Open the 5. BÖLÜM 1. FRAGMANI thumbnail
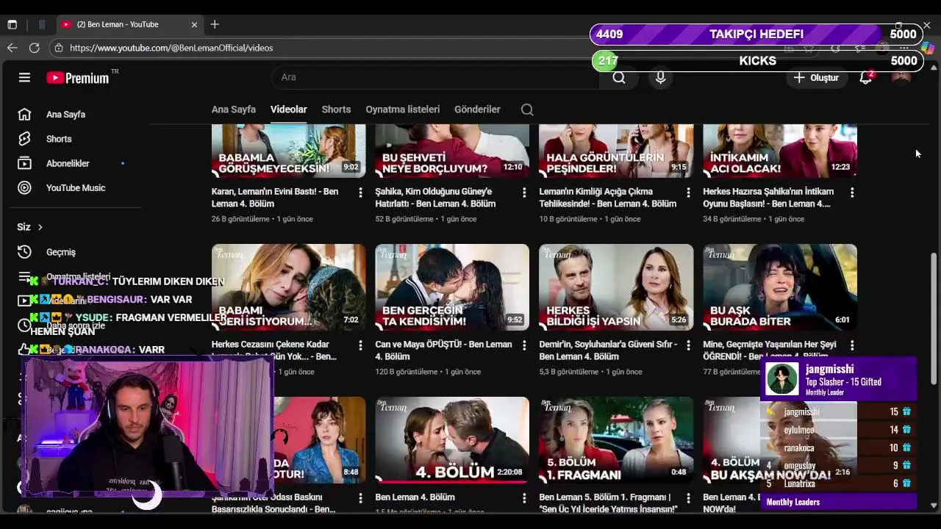 point(616,440)
